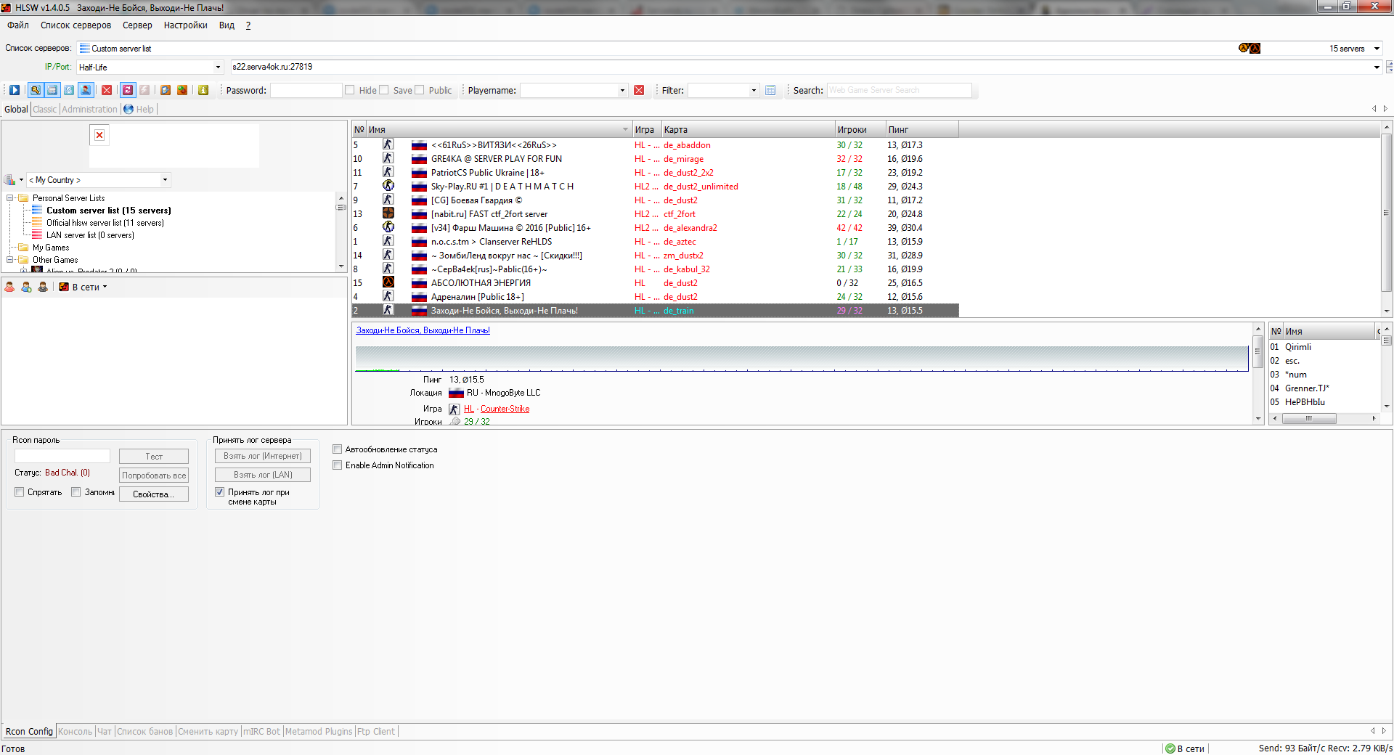Enable Автообновление статуса checkbox
The height and width of the screenshot is (755, 1394).
click(338, 449)
